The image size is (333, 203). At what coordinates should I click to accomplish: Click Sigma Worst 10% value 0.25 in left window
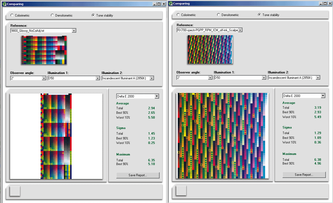152,143
